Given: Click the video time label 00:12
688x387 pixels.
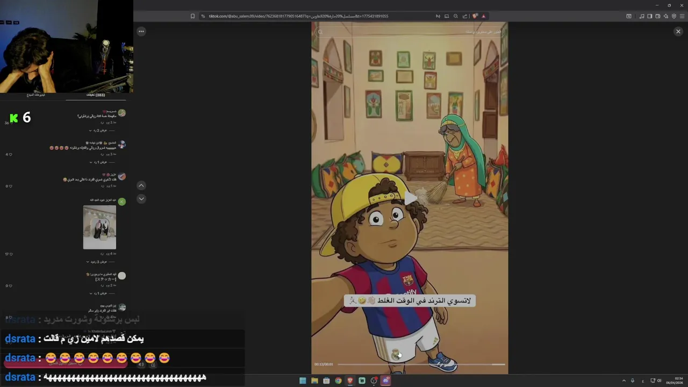Looking at the screenshot, I should (x=324, y=364).
